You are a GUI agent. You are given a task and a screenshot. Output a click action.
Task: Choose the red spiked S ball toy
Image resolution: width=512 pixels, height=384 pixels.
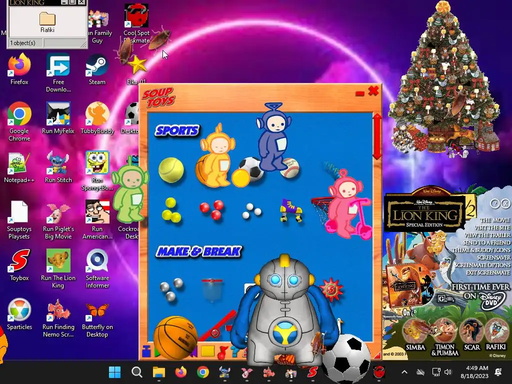pyautogui.click(x=331, y=289)
